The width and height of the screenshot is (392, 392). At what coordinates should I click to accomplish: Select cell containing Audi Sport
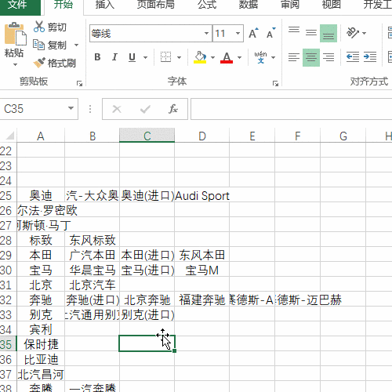click(202, 195)
